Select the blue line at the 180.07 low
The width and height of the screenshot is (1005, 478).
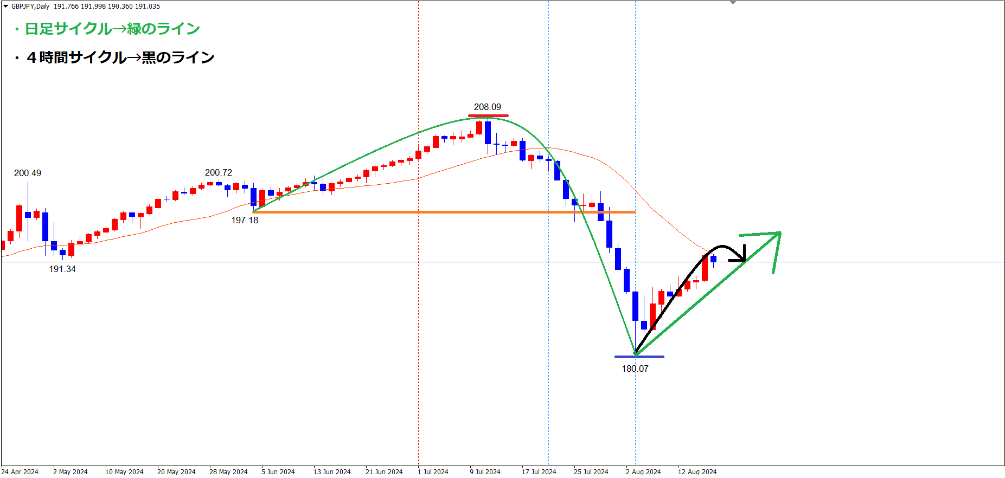(639, 357)
